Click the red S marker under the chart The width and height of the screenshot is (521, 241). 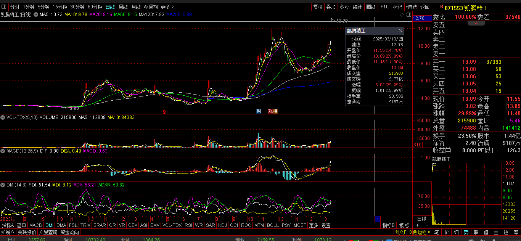(x=164, y=112)
